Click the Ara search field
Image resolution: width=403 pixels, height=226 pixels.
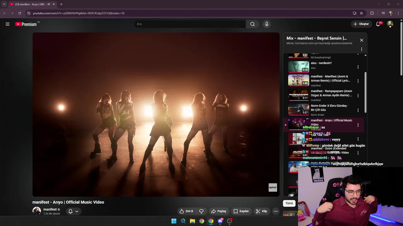point(190,24)
